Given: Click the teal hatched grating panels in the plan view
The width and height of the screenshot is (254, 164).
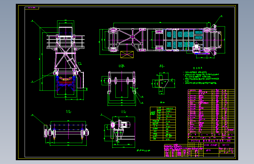Looking at the screenshot, I should pyautogui.click(x=185, y=40).
